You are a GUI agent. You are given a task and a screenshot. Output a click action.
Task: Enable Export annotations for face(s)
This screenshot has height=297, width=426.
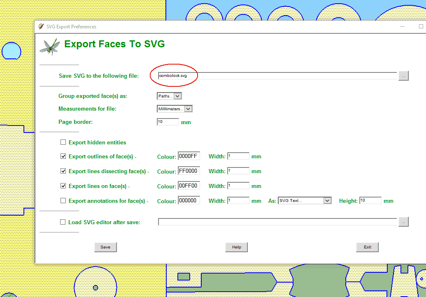[63, 201]
